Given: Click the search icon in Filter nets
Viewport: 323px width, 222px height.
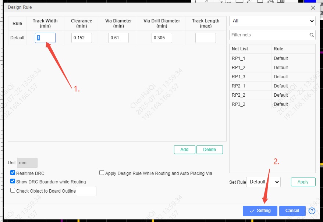Looking at the screenshot, I should (311, 35).
